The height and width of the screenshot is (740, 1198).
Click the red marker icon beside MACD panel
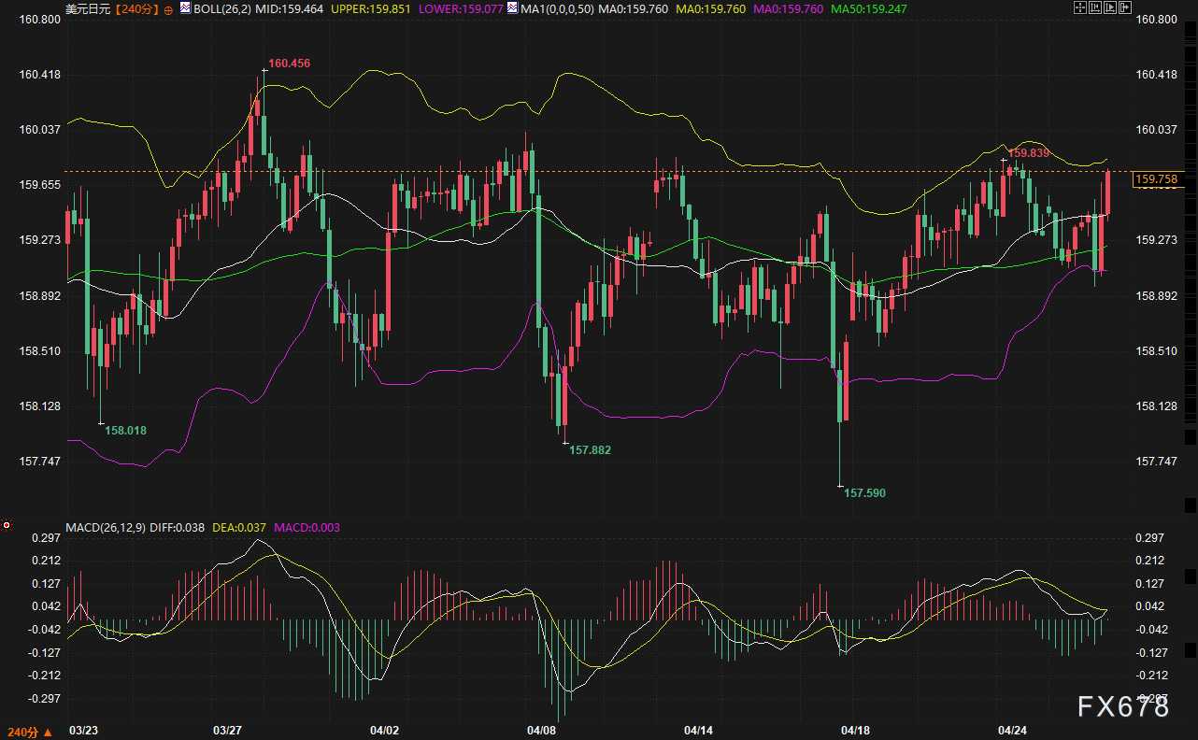click(x=7, y=526)
